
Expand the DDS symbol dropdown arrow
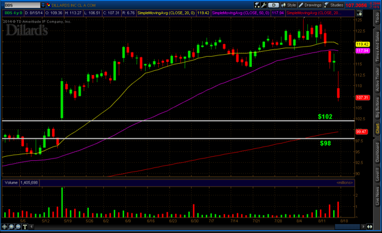[x=43, y=5]
